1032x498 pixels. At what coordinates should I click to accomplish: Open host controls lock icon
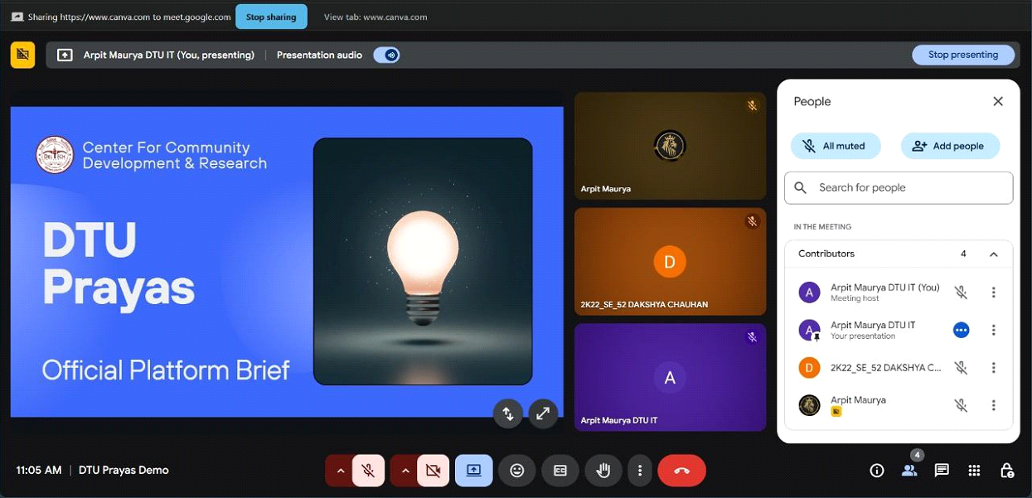tap(1007, 471)
